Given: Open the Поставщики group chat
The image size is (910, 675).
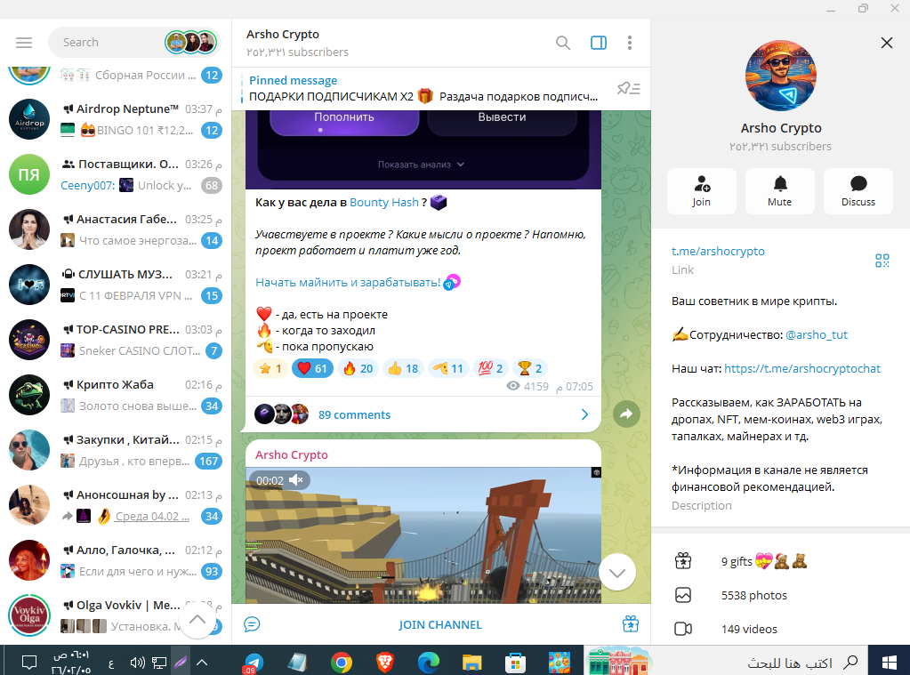Looking at the screenshot, I should [x=116, y=174].
